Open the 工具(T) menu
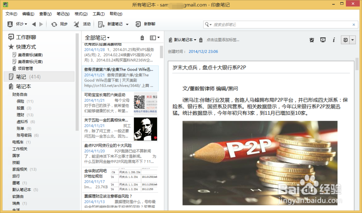The height and width of the screenshot is (213, 362). click(x=98, y=14)
